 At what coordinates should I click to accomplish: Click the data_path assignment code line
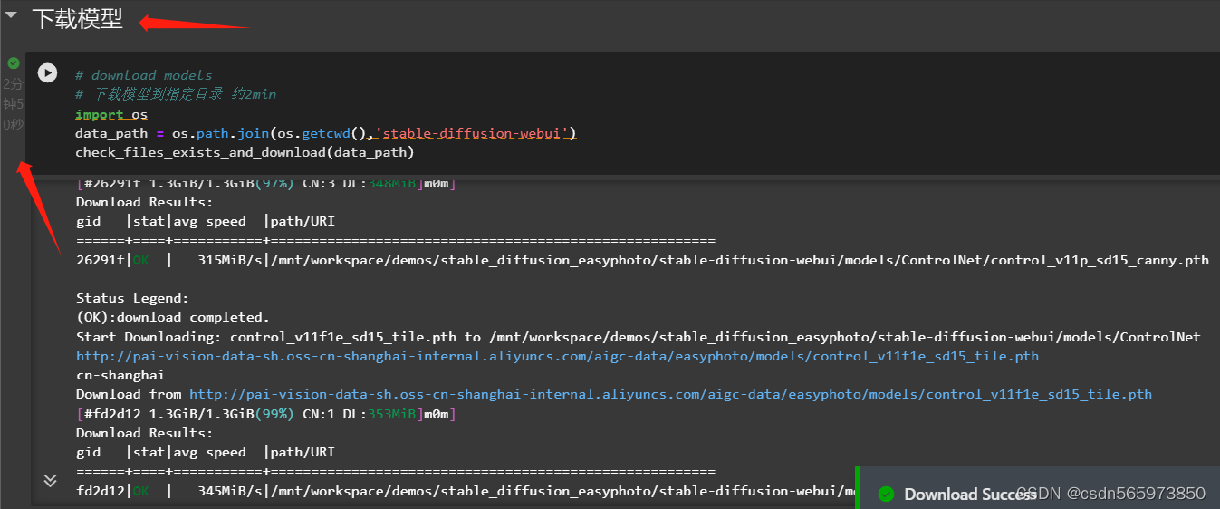click(326, 134)
